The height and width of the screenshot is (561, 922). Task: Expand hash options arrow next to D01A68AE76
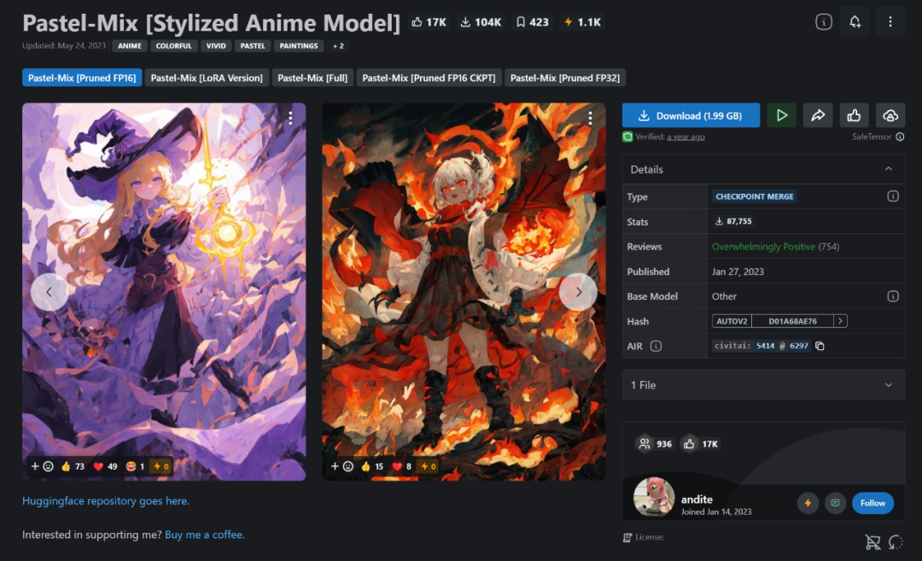[840, 321]
